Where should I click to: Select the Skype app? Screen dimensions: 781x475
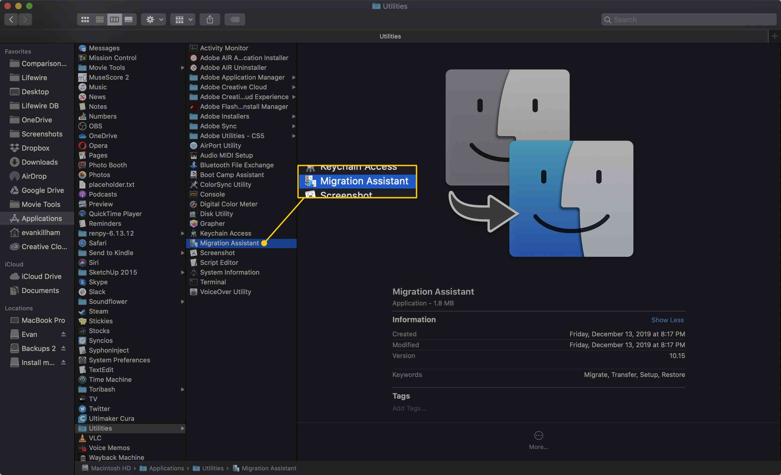click(x=130, y=282)
